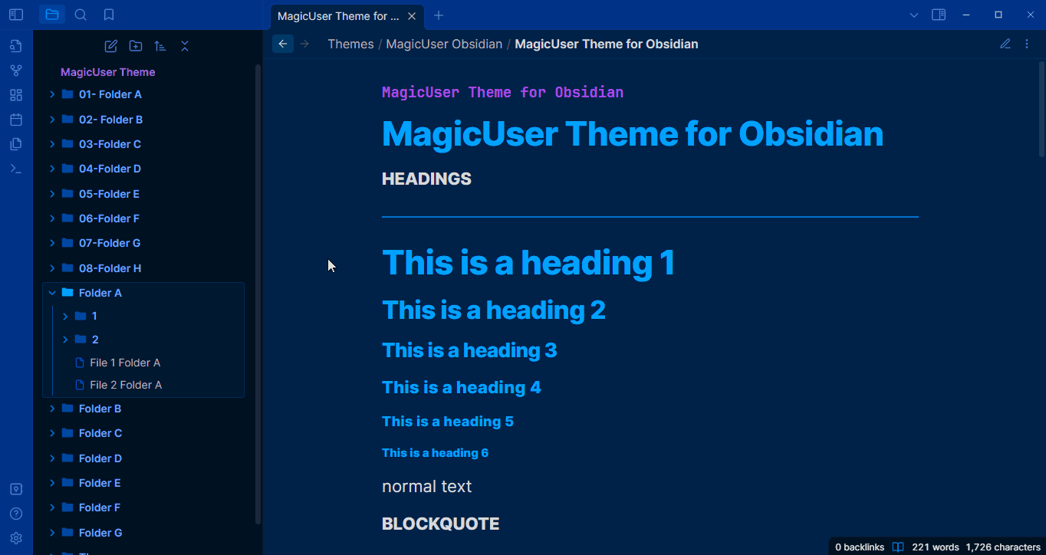Open the quick switcher ribbon icon
This screenshot has height=555, width=1046.
click(16, 46)
